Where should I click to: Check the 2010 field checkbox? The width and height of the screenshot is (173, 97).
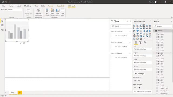(157, 61)
